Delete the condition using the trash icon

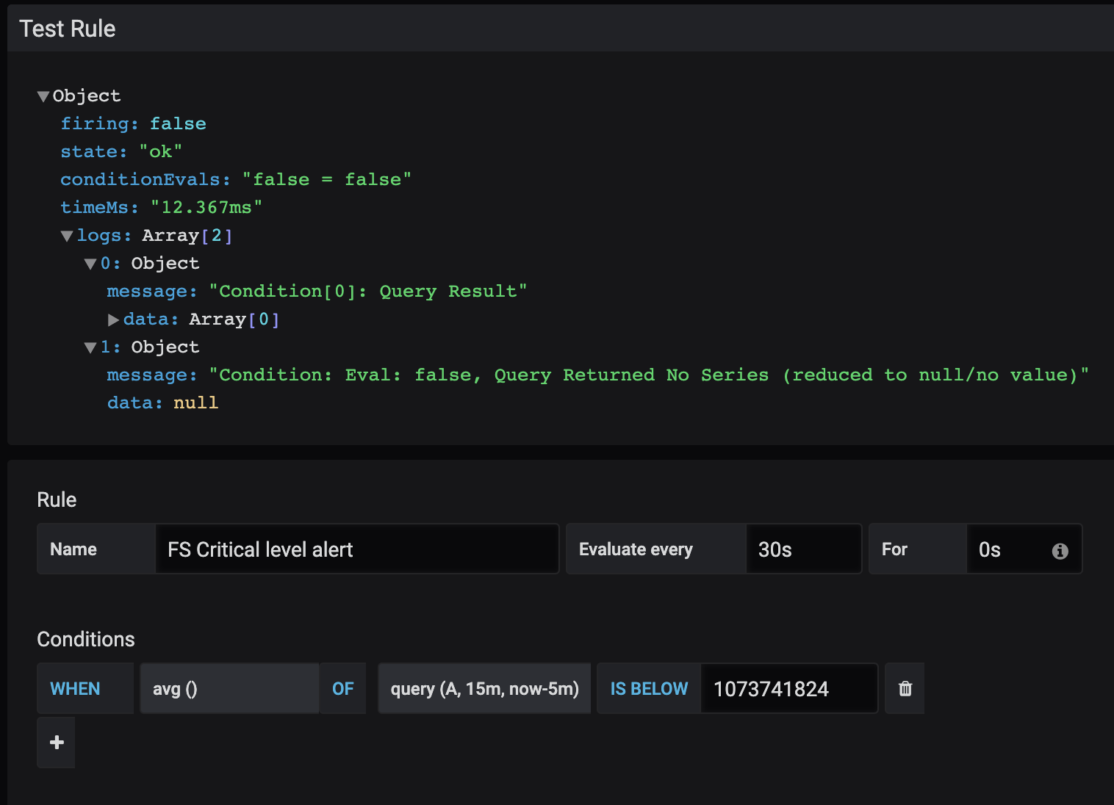click(905, 688)
